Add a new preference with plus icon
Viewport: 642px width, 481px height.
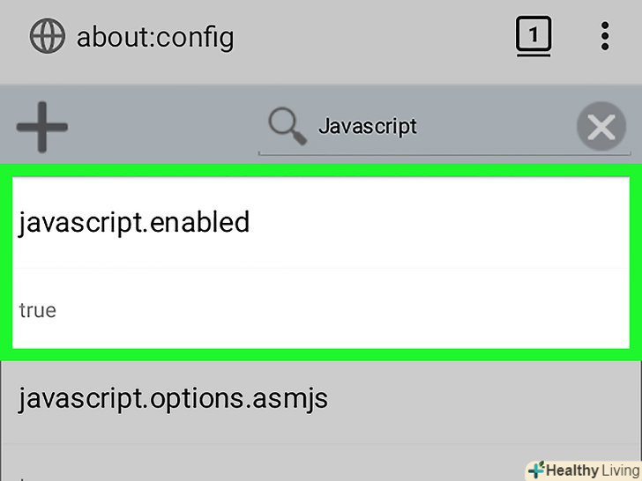click(x=42, y=126)
